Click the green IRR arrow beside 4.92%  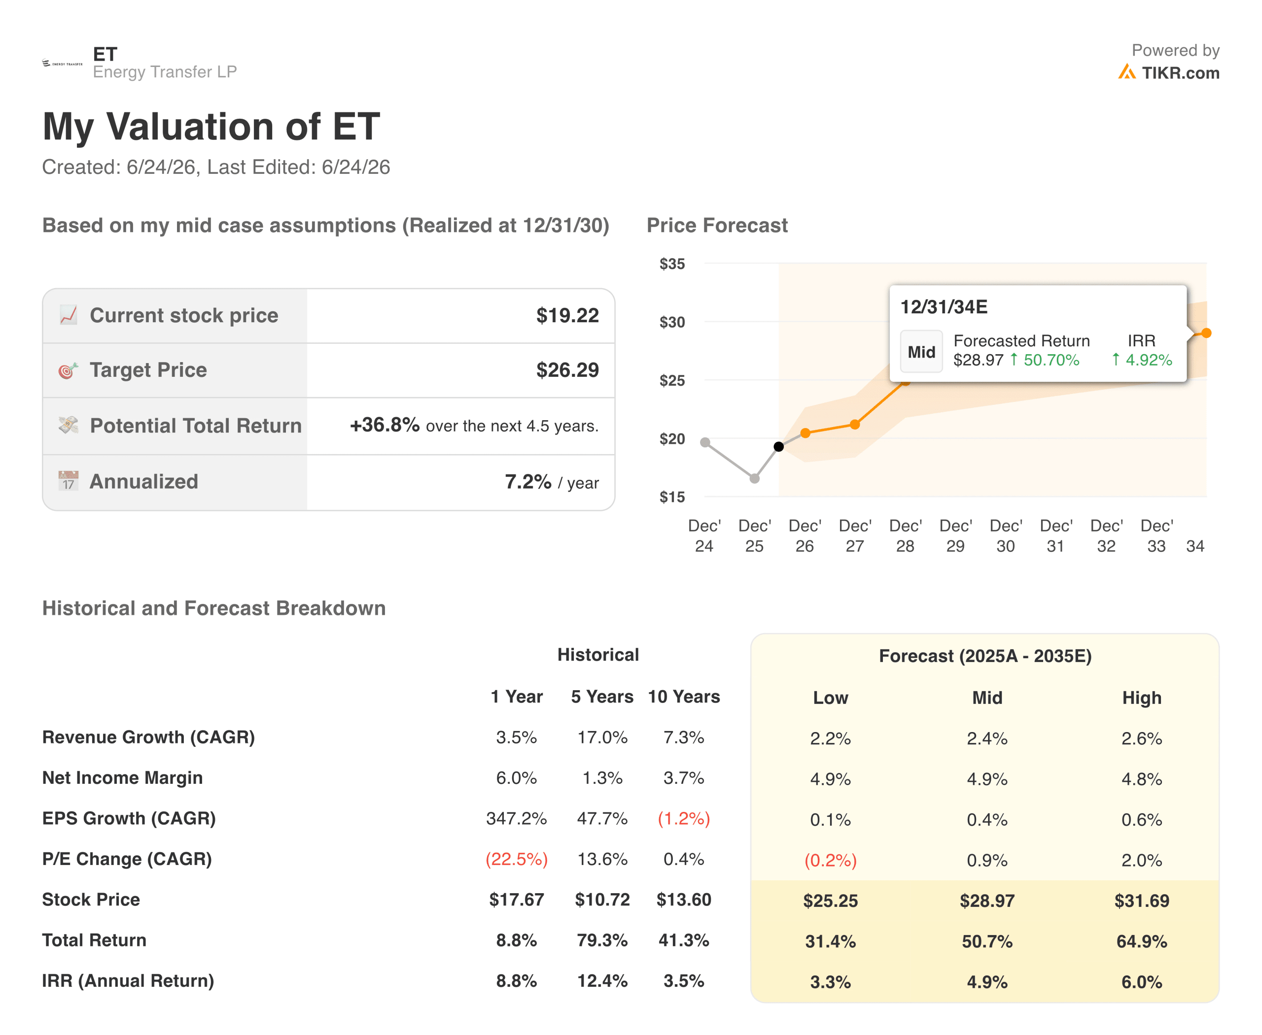(1116, 360)
